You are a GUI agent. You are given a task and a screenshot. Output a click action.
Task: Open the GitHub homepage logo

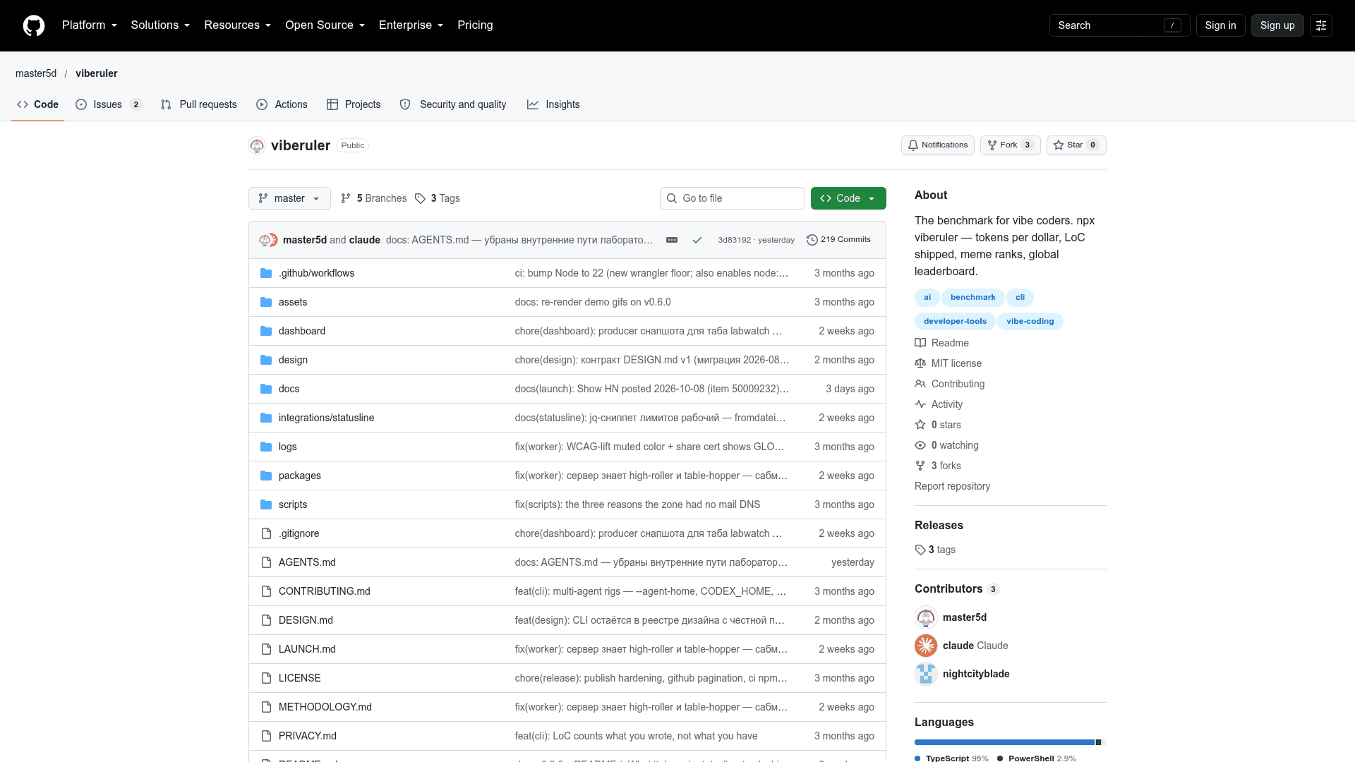click(x=34, y=25)
